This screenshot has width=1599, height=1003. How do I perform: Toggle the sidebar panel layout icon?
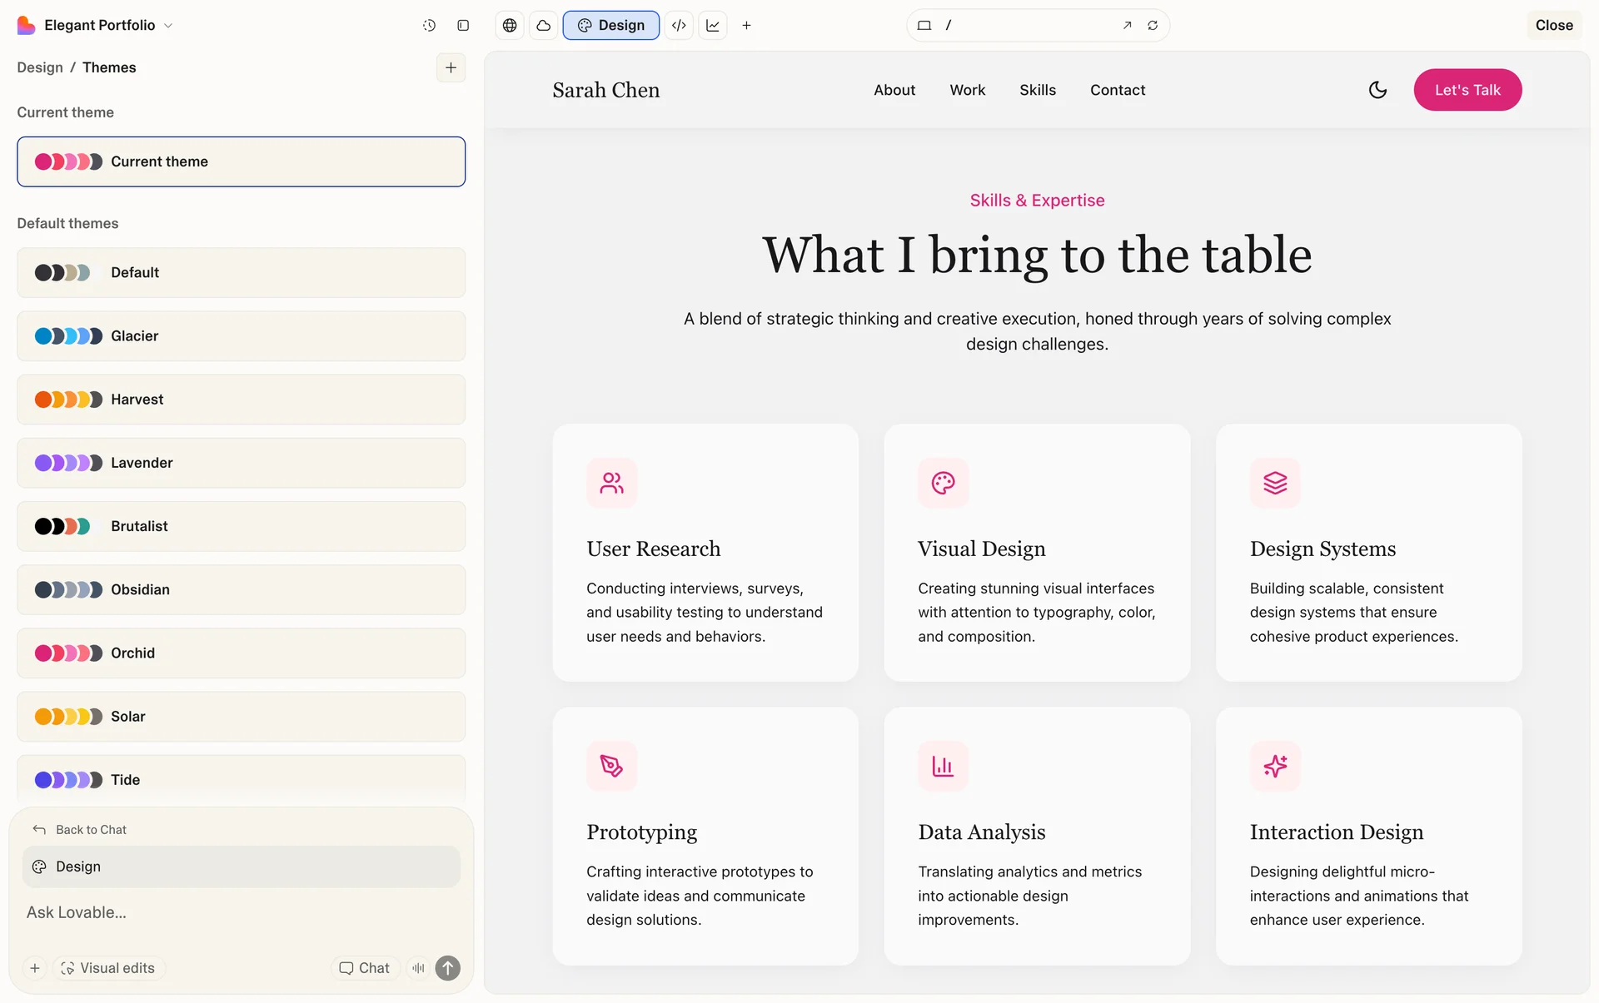pyautogui.click(x=463, y=25)
